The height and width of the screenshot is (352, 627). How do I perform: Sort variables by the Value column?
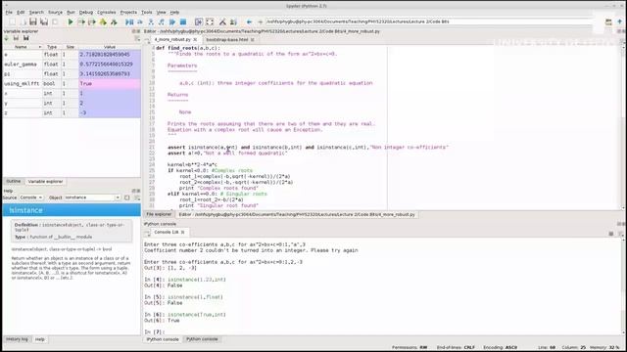pos(109,47)
